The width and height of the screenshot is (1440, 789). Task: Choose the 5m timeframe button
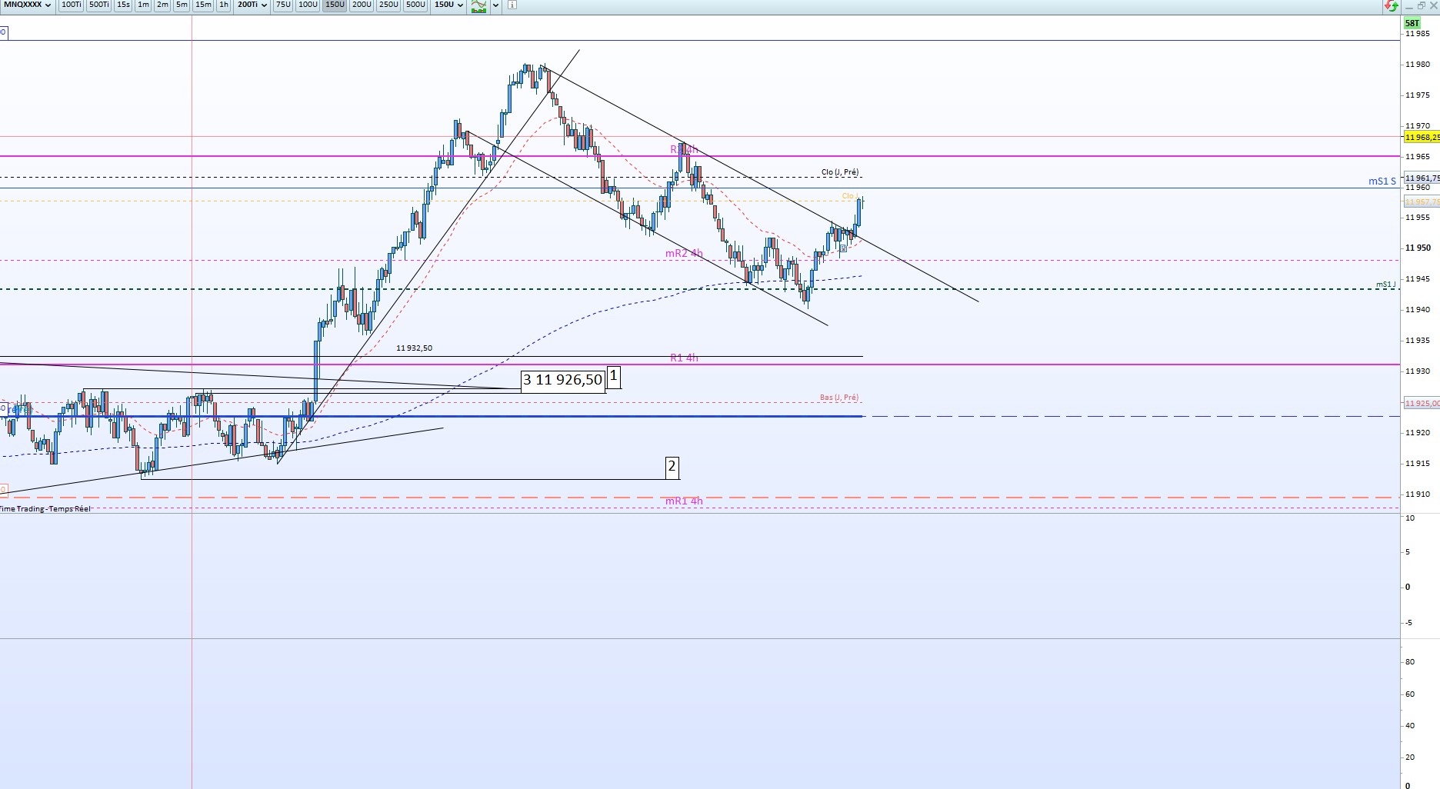pos(182,5)
